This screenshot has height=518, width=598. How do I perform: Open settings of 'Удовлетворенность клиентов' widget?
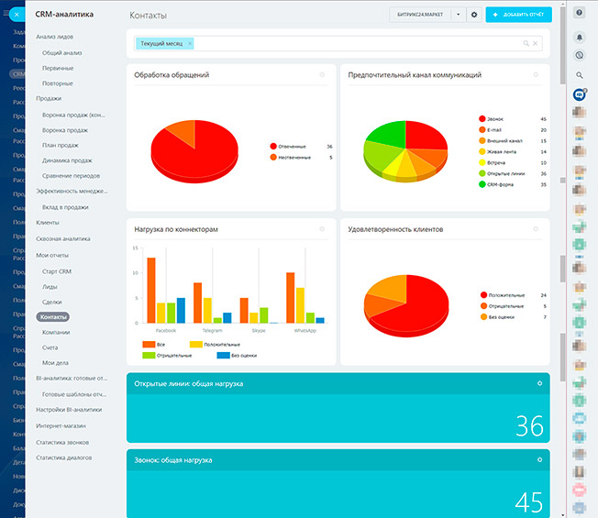pos(537,228)
